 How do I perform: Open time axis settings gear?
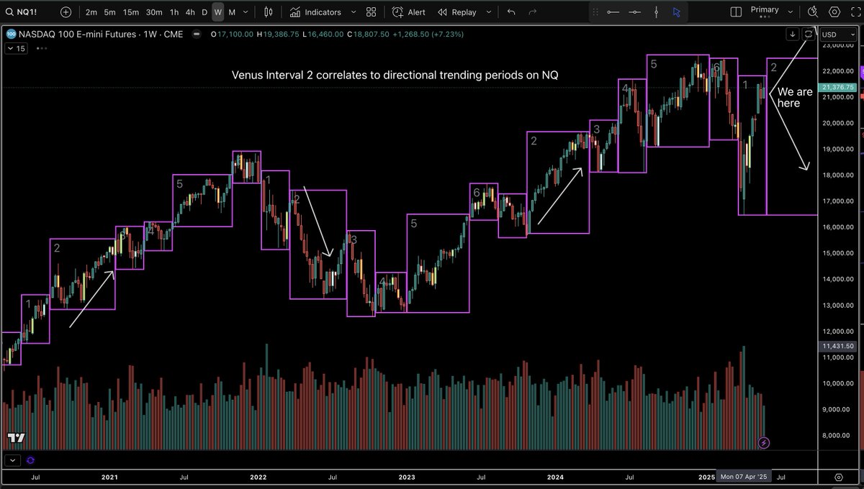(839, 477)
